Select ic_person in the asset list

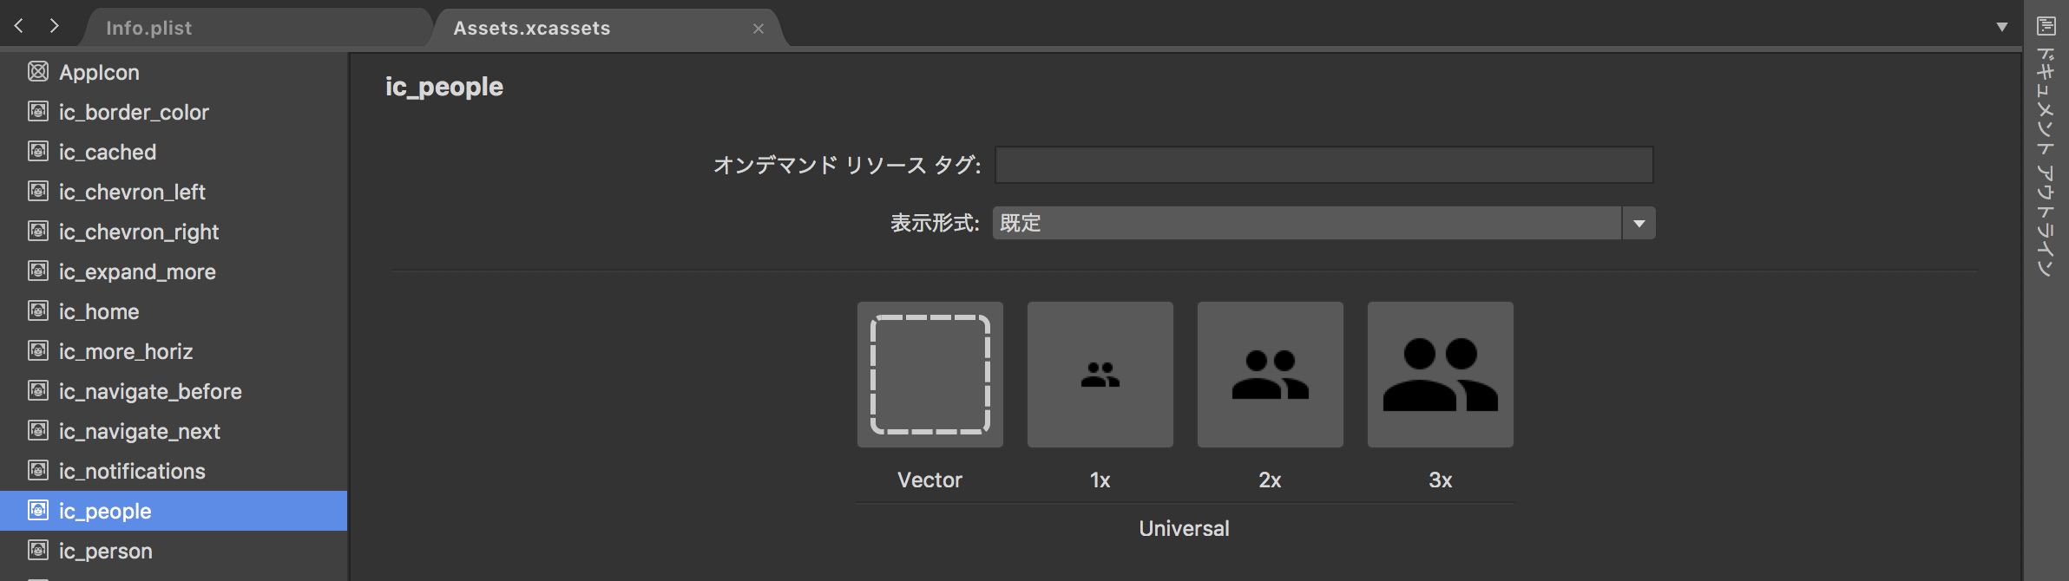[106, 552]
